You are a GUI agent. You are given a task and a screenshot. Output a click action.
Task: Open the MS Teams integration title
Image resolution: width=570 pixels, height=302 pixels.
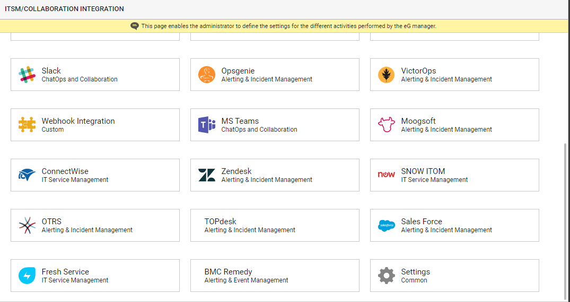pos(240,121)
